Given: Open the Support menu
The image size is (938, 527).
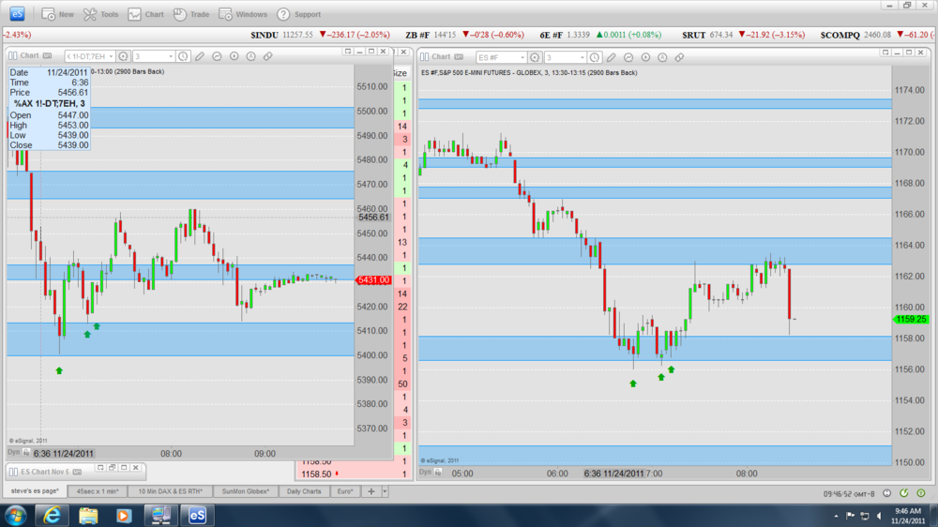Looking at the screenshot, I should pos(299,14).
